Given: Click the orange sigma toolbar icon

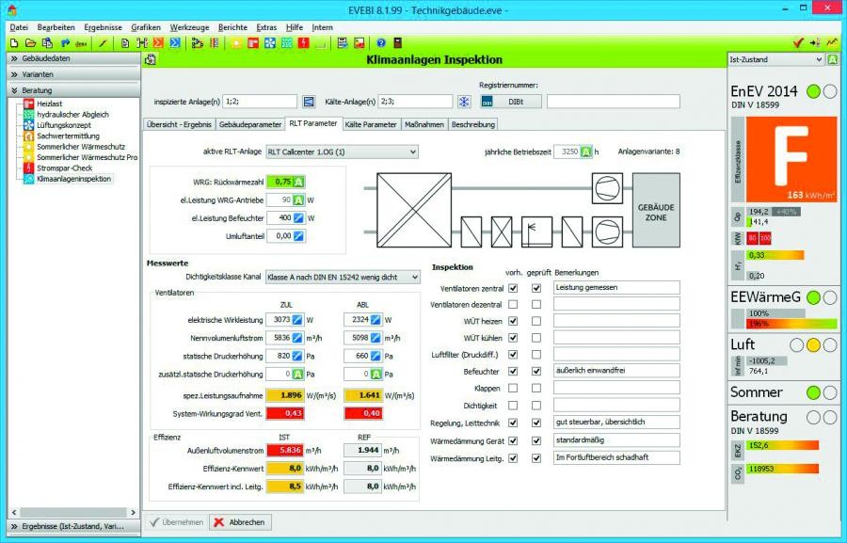Looking at the screenshot, I should (x=158, y=43).
